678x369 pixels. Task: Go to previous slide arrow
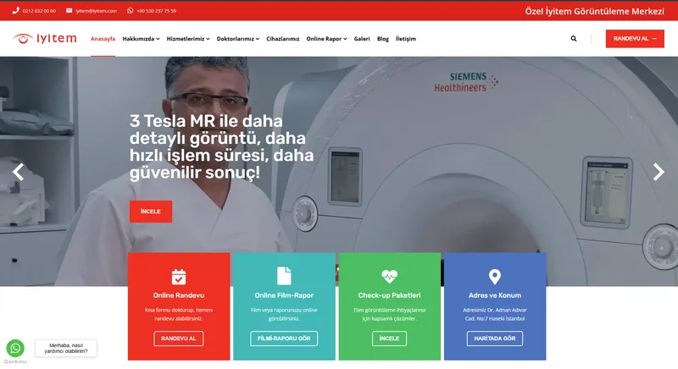(x=18, y=172)
